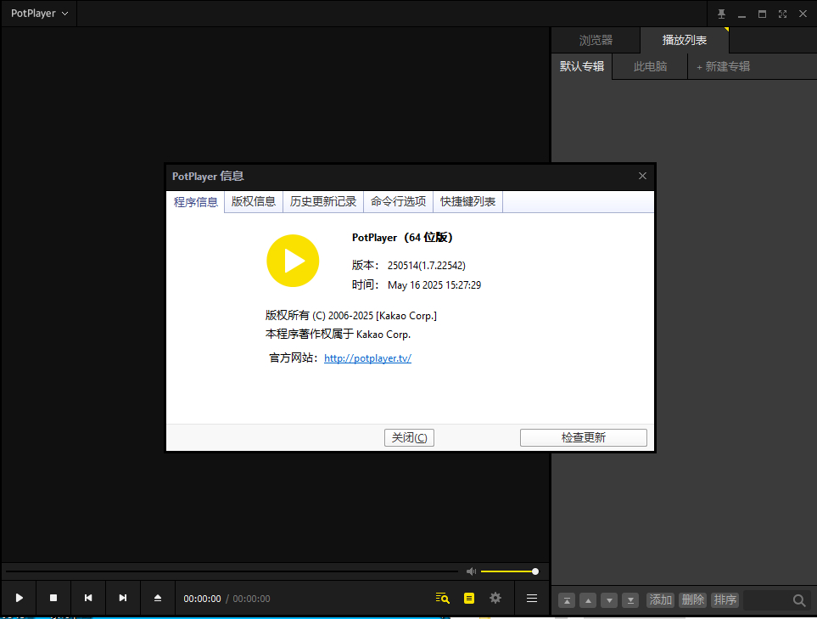Open the hamburger menu in control bar
This screenshot has width=817, height=619.
click(531, 598)
